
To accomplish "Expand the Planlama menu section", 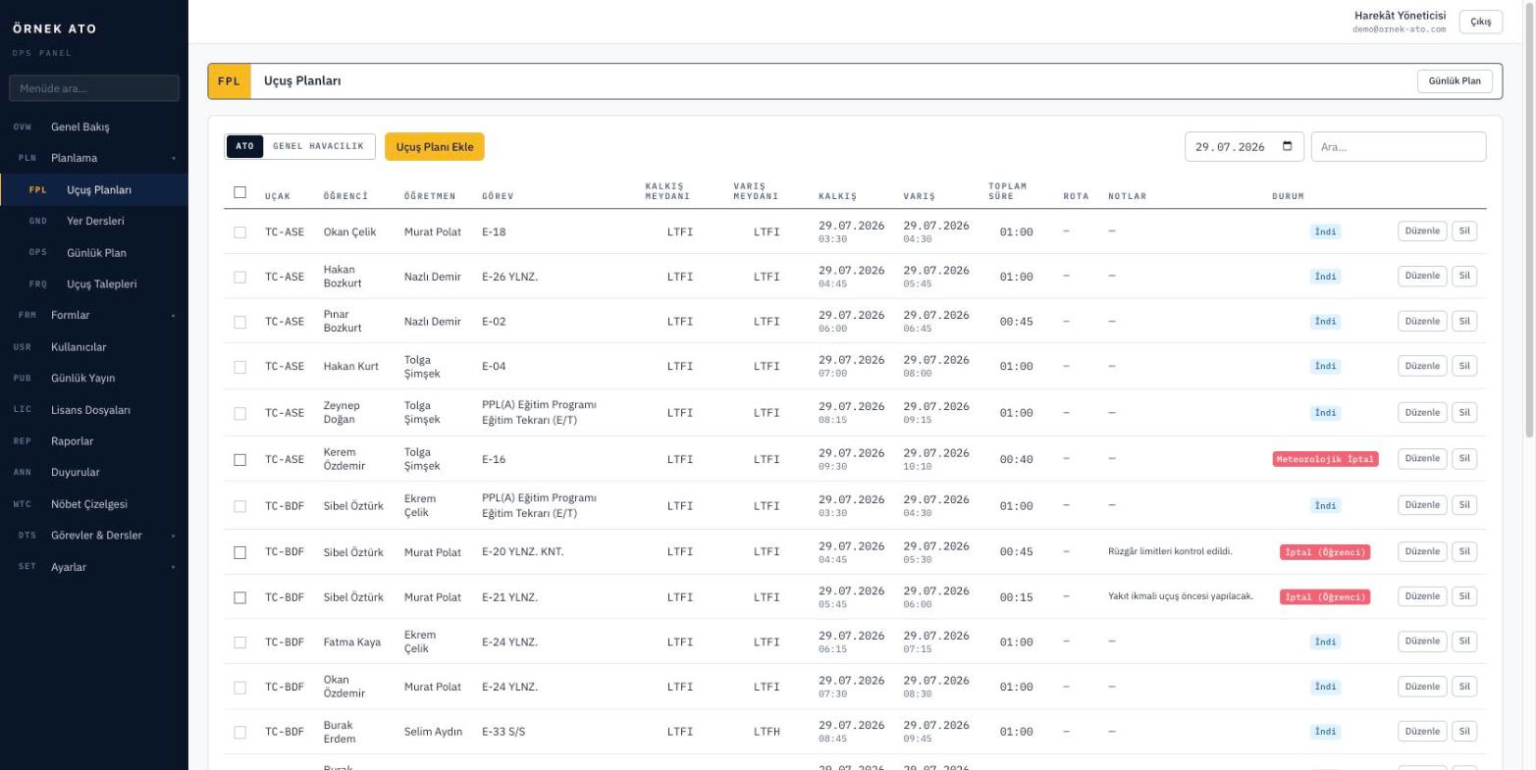I will pos(94,158).
